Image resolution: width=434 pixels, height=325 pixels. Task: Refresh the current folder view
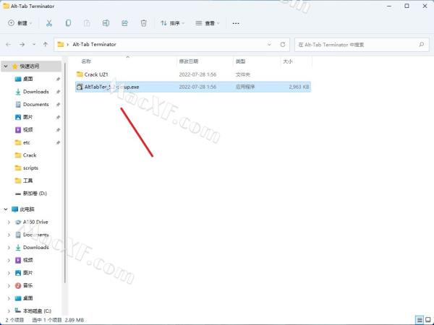(283, 45)
